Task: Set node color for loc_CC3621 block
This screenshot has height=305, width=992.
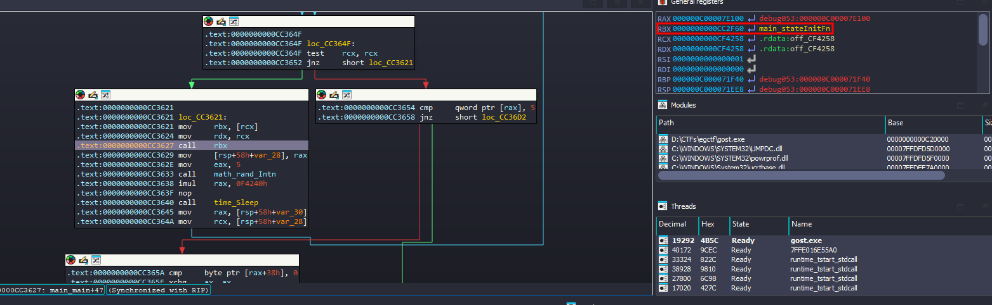Action: [81, 95]
